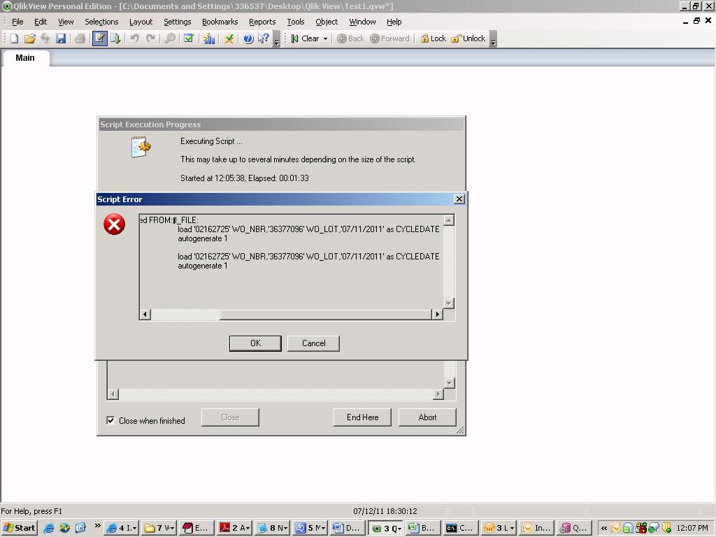Viewport: 716px width, 537px height.
Task: Click the Script Error horizontal scrollbar thumb
Action: pos(326,314)
